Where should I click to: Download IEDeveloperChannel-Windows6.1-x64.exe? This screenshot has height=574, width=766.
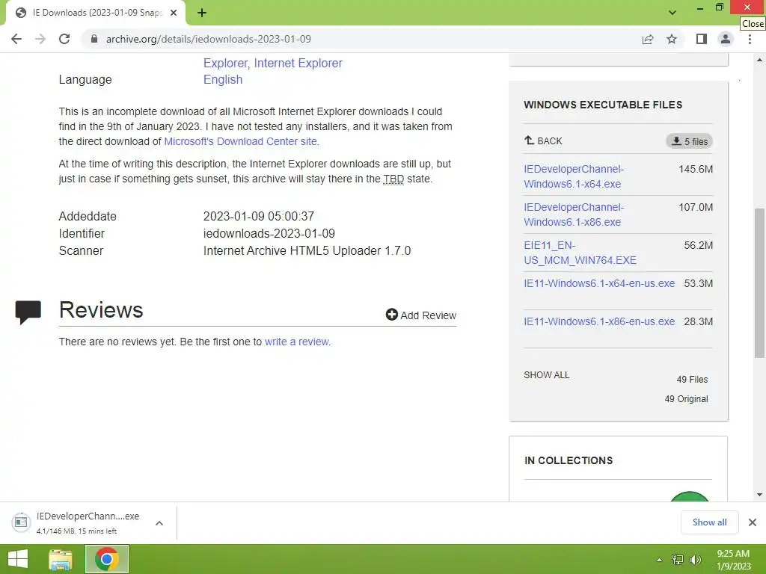(x=574, y=176)
